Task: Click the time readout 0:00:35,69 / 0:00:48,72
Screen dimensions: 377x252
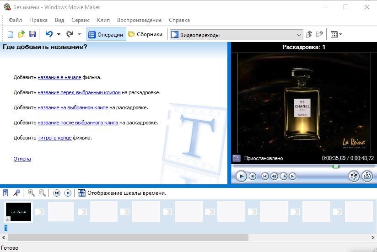Action: [x=348, y=158]
